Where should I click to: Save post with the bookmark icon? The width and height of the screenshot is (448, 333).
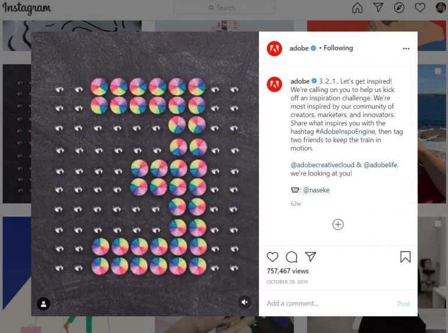click(x=405, y=257)
